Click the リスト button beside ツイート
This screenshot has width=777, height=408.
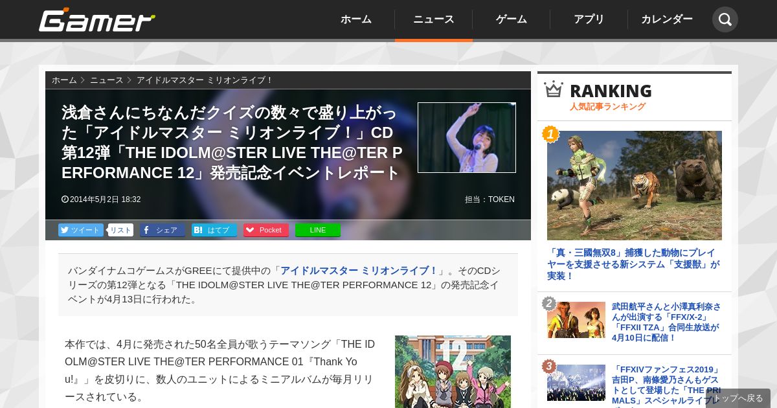pos(120,230)
